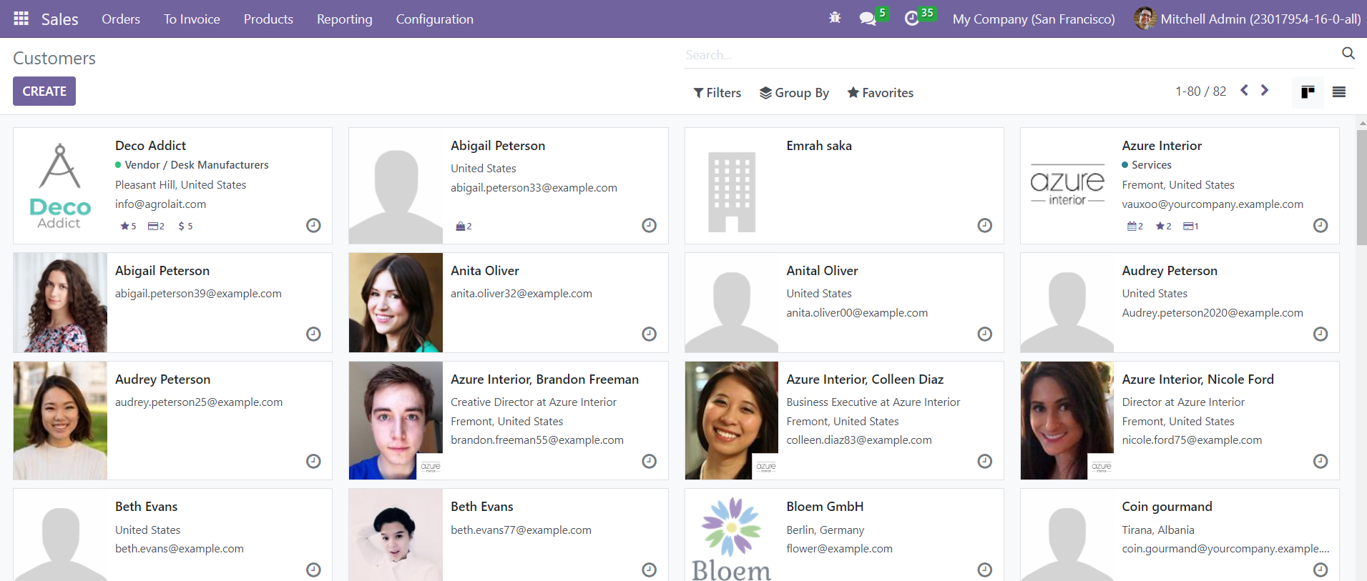Open Azure Interior, Colleen Diaz name
This screenshot has height=581, width=1367.
(x=865, y=379)
